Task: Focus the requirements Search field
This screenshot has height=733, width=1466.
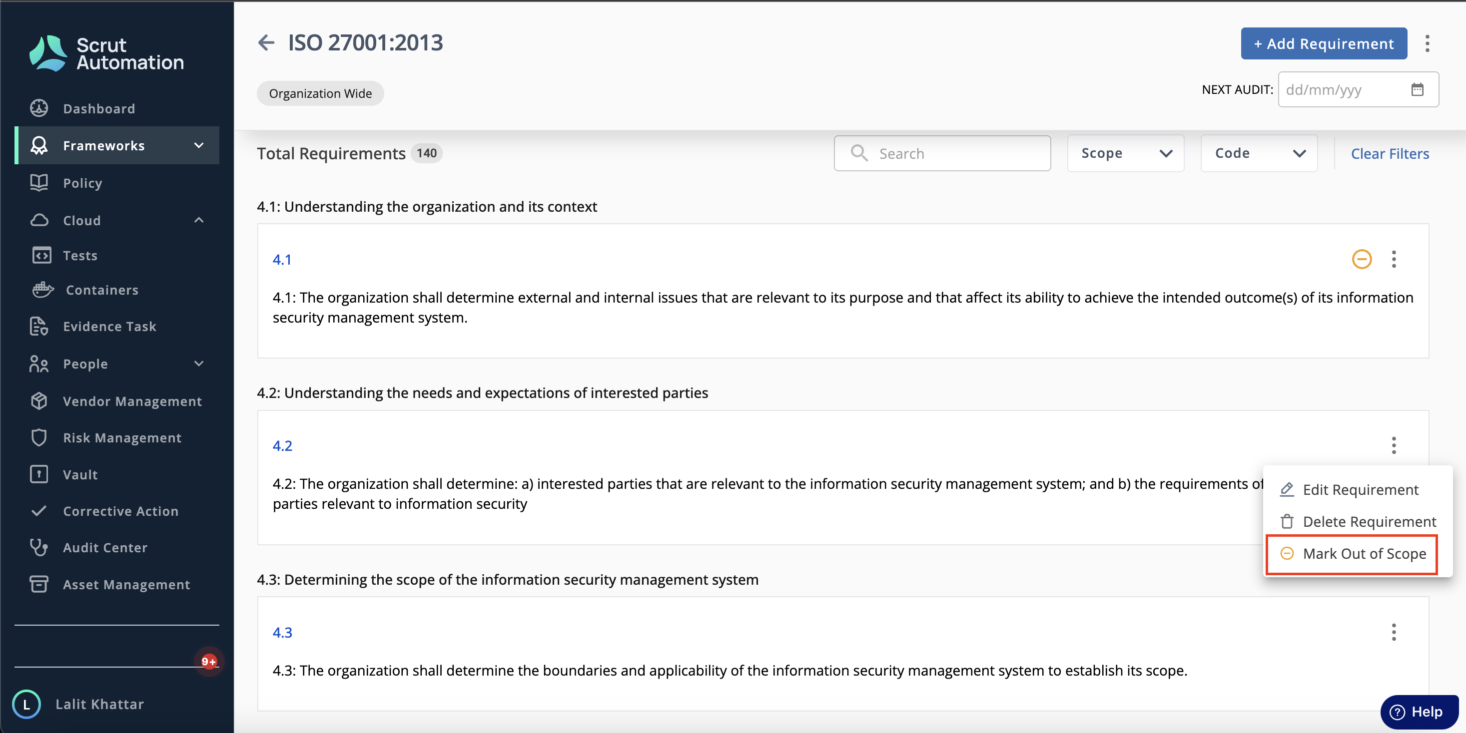Action: 942,153
